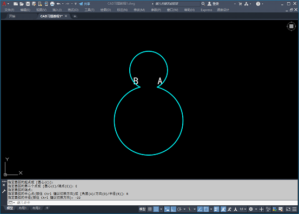Click the 登录 sign-in button
299x214 pixels.
pos(214,4)
